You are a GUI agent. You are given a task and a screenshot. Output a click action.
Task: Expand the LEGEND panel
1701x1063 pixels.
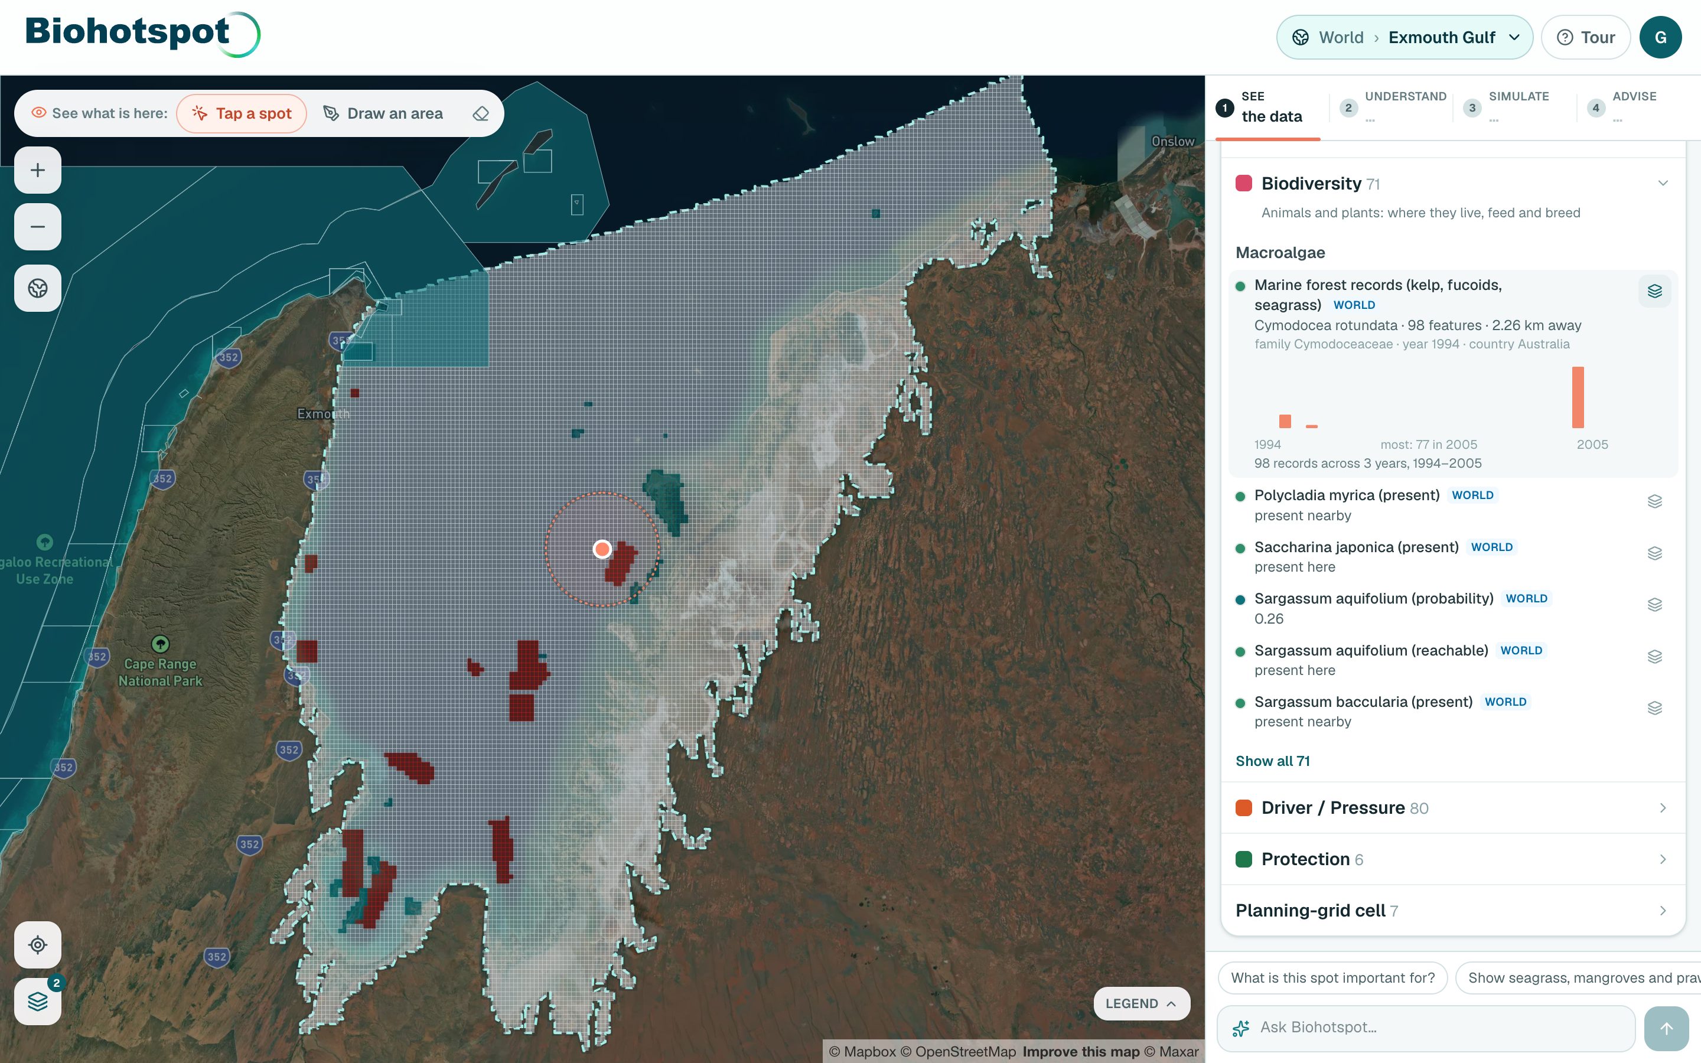point(1142,1003)
